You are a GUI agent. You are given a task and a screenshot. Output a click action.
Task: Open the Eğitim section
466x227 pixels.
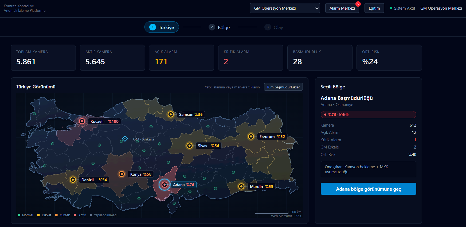pyautogui.click(x=374, y=8)
